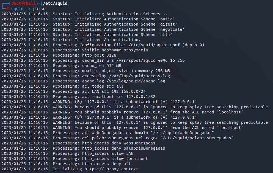Click the 'squid -k parse' command text

point(28,9)
